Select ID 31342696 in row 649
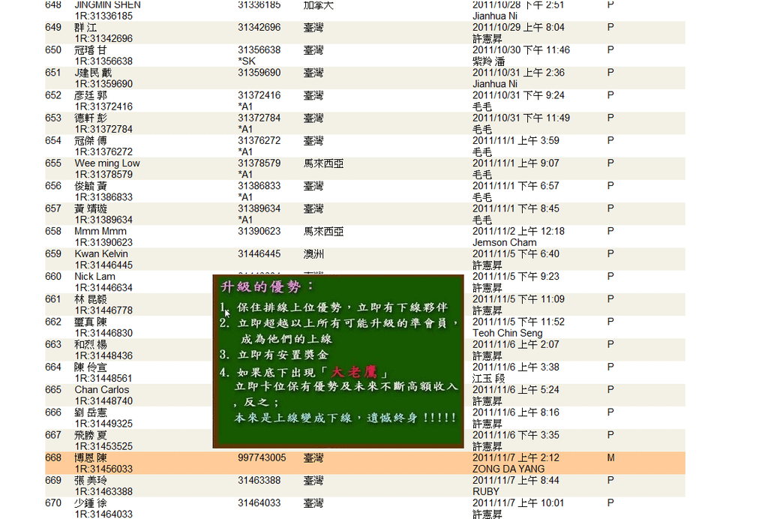This screenshot has width=768, height=519. click(x=259, y=28)
